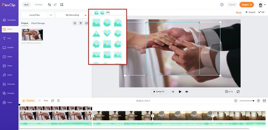Click the split icon next to Timeline
The width and height of the screenshot is (268, 130).
pos(39,101)
